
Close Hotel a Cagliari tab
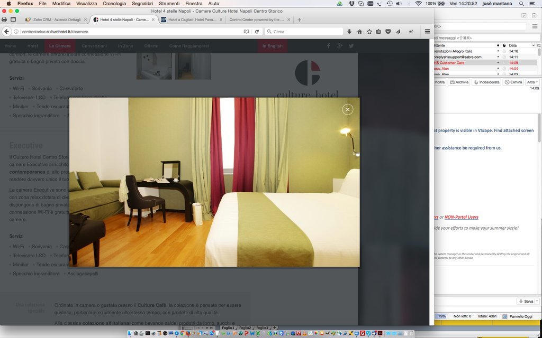221,20
